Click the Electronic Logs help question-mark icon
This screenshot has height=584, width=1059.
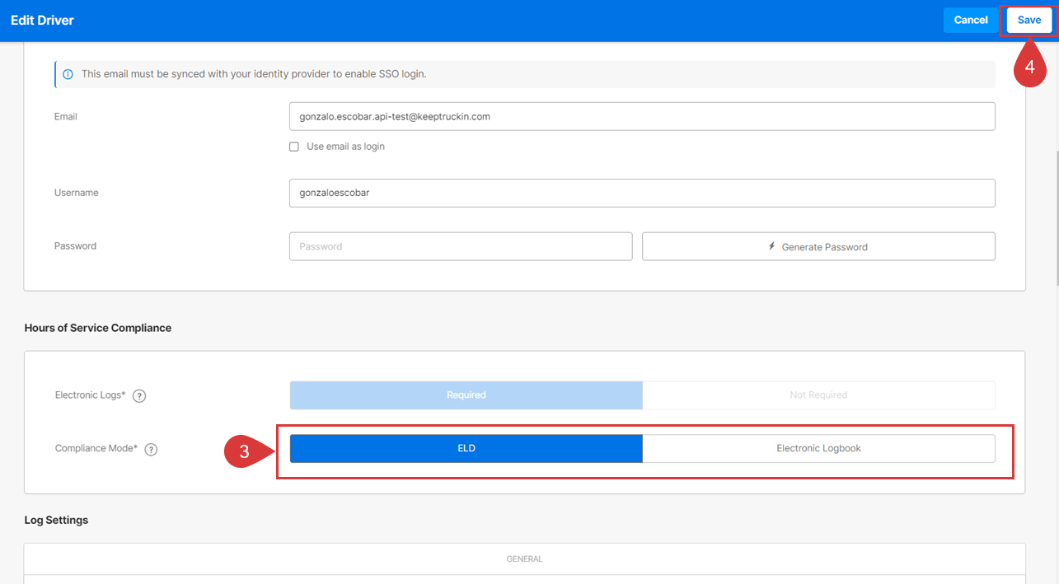139,396
